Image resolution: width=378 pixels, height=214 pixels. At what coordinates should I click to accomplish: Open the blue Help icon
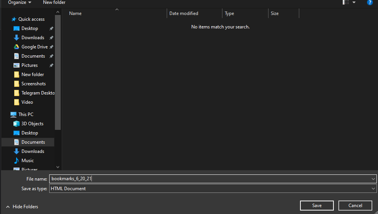pos(370,2)
